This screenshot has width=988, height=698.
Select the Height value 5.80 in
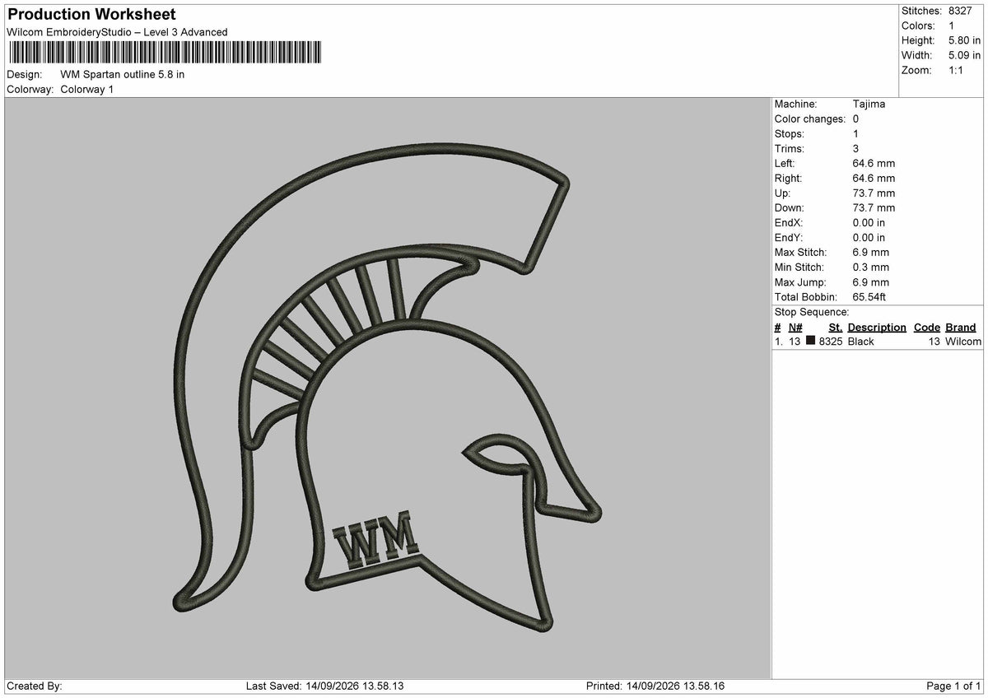(965, 40)
